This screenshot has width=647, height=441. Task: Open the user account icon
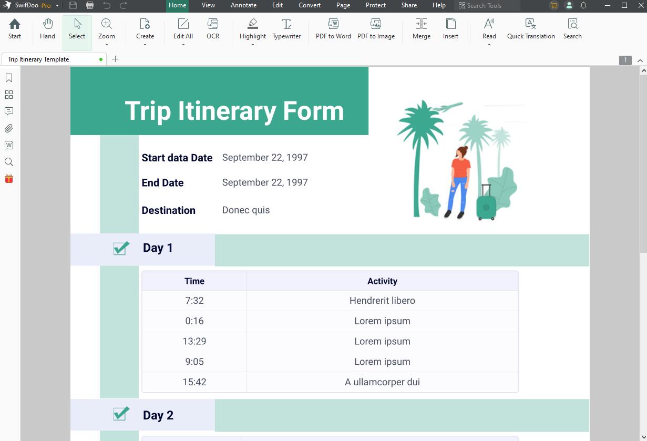569,5
